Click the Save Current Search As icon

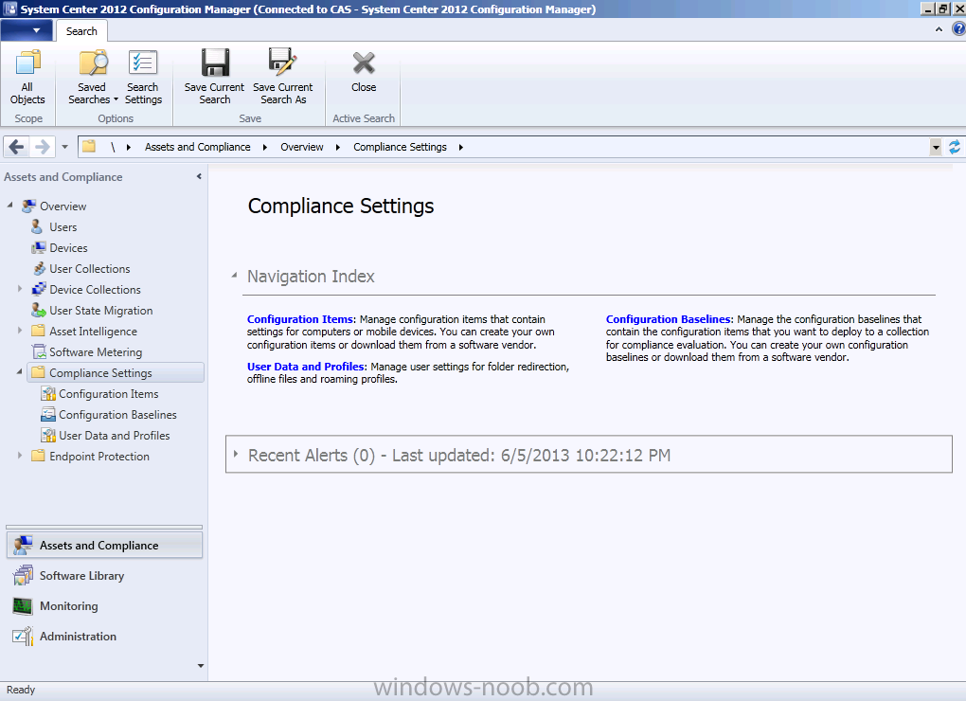coord(283,62)
